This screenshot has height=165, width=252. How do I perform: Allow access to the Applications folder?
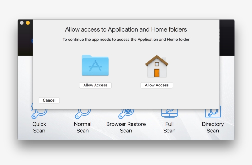pyautogui.click(x=95, y=85)
